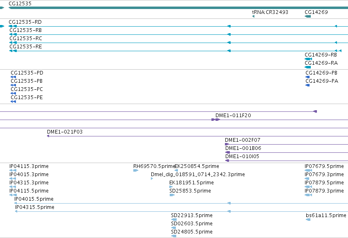Select transcript CG12535-RE label
Viewport: 348px width, 238px height.
pos(25,46)
